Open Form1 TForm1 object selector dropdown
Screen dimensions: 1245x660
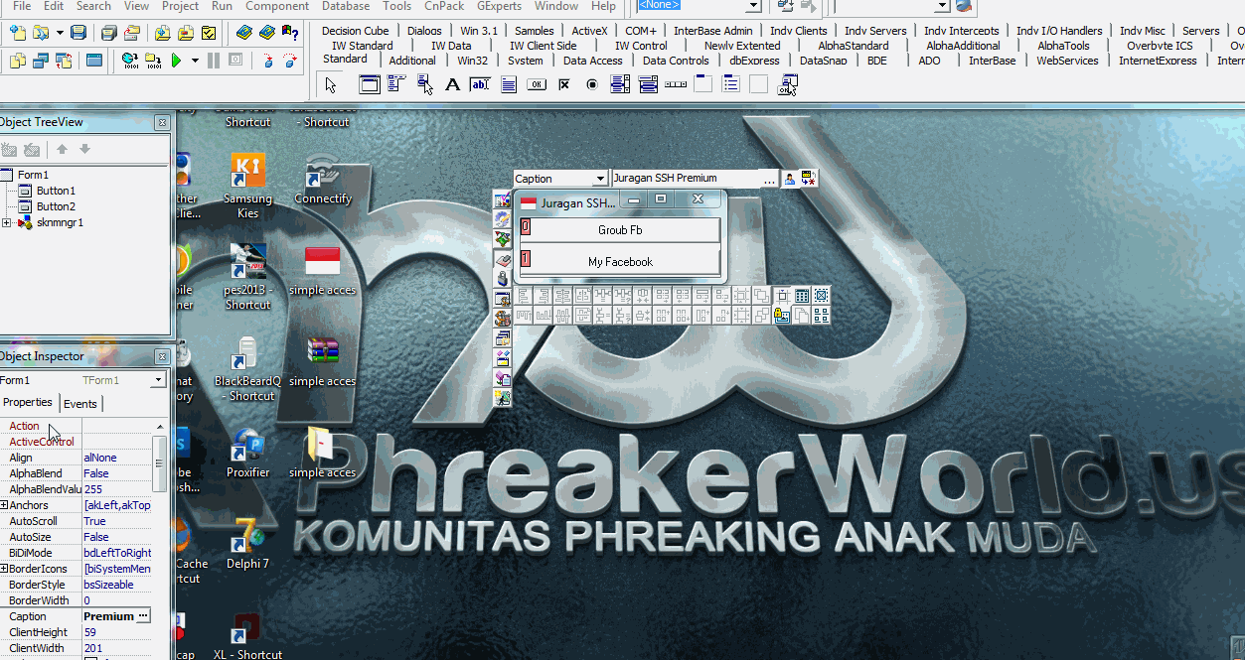(159, 380)
